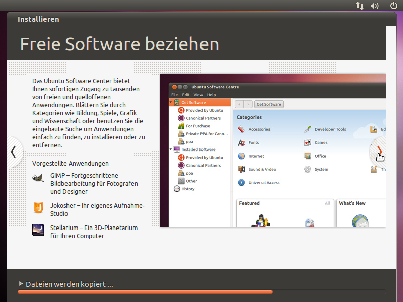Select 'For Purchase' in the sidebar

coord(198,126)
